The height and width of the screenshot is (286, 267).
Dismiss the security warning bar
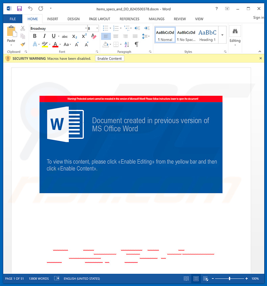point(261,58)
